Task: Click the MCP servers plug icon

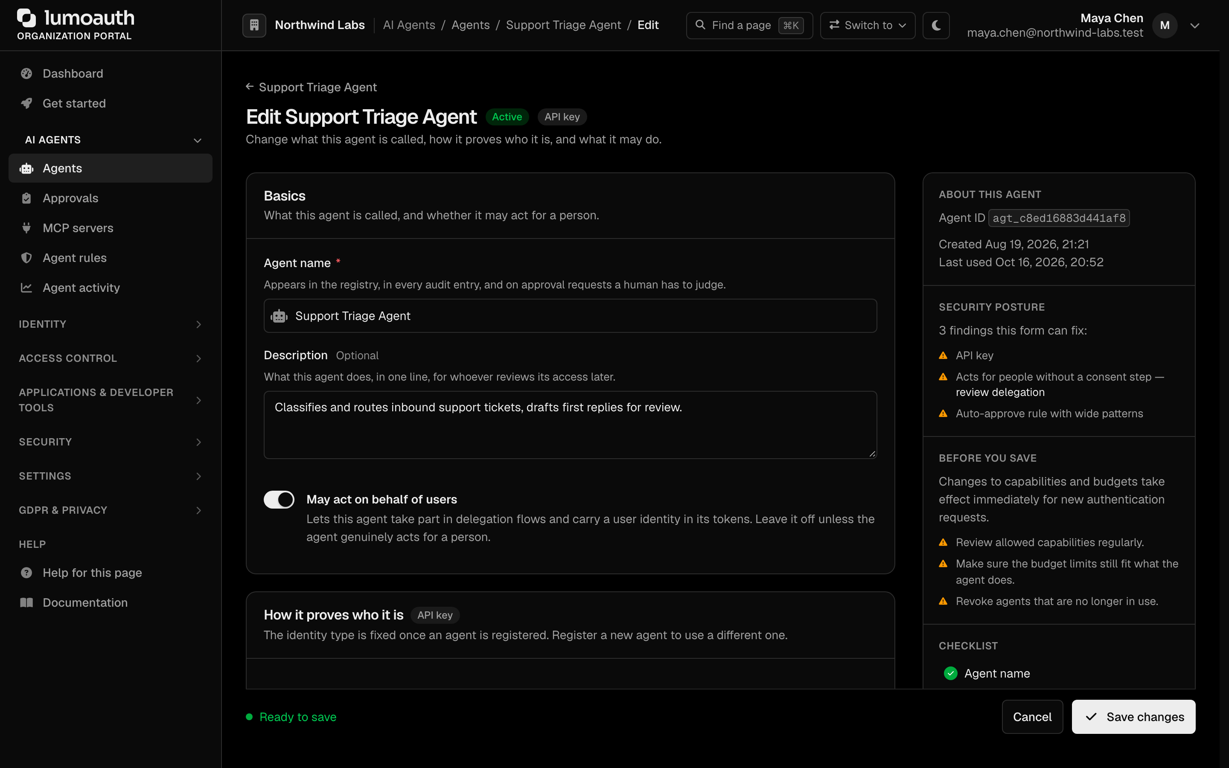Action: (26, 228)
